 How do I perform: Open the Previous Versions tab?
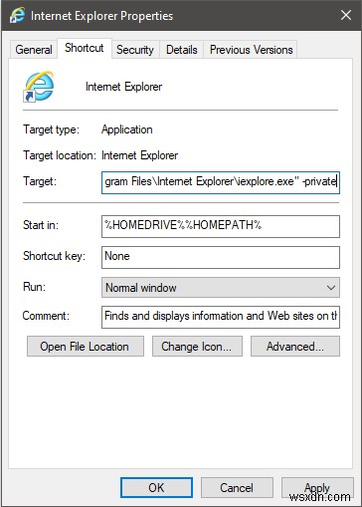pyautogui.click(x=252, y=50)
